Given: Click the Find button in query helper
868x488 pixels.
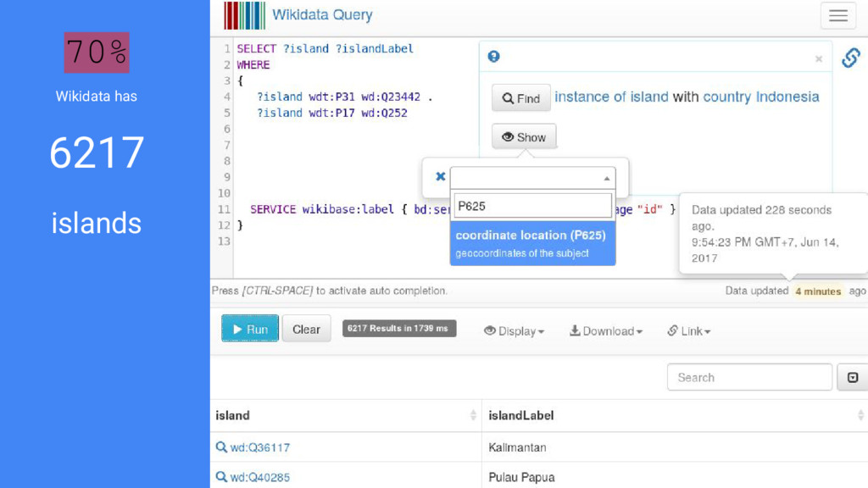Looking at the screenshot, I should (521, 98).
